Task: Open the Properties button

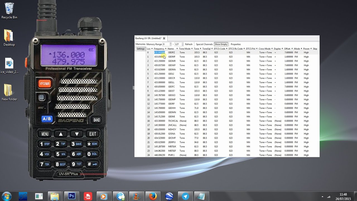Action: point(236,44)
